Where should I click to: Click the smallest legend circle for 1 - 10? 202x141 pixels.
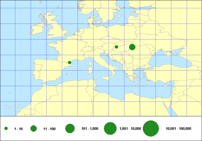point(6,129)
